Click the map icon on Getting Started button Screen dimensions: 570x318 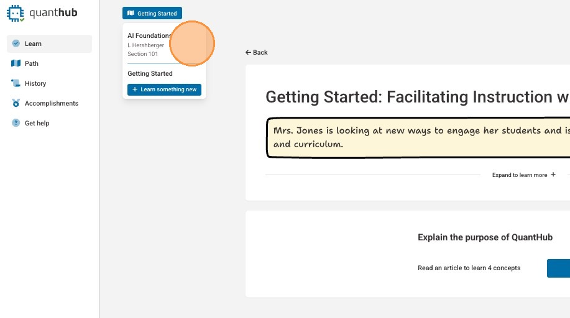point(131,13)
